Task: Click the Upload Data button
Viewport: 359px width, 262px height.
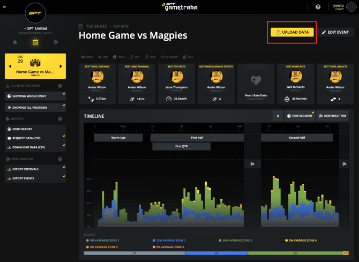Action: 293,32
